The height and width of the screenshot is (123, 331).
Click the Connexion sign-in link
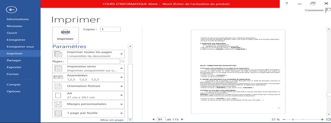[x=314, y=10]
